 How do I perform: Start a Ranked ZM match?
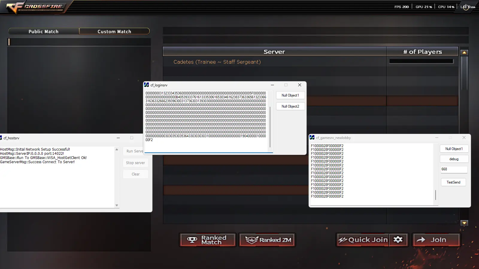tap(267, 240)
